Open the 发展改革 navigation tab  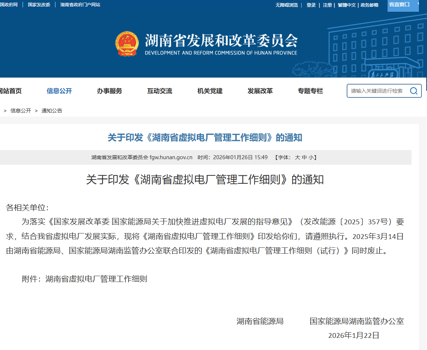[x=260, y=91]
